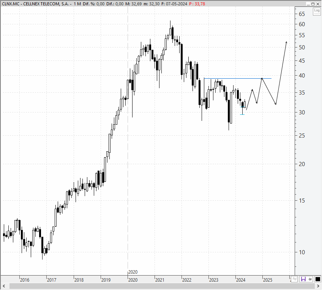Screen dimensions: 322x290
Task: Close the CLNX.MC chart window
Action: click(x=318, y=4)
